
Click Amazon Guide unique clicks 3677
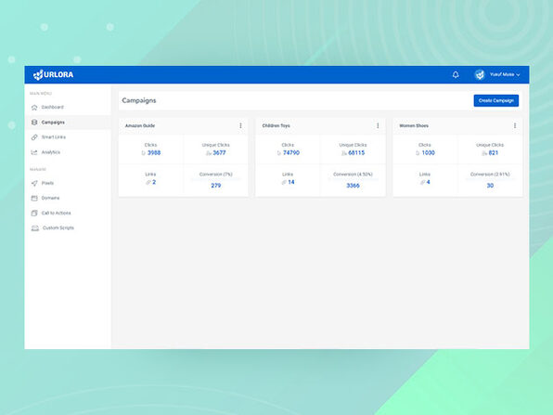(219, 153)
